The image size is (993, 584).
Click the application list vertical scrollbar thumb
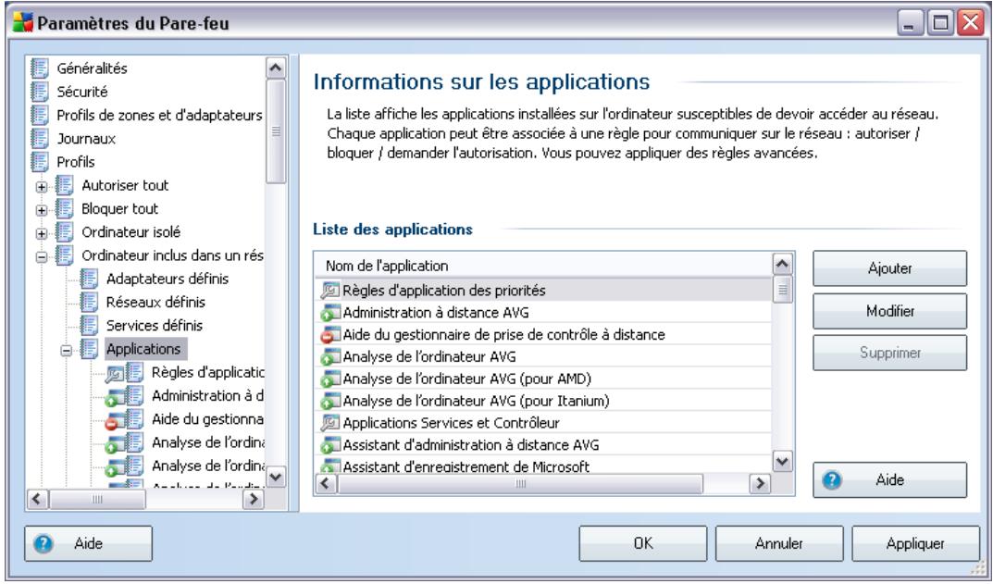[783, 290]
